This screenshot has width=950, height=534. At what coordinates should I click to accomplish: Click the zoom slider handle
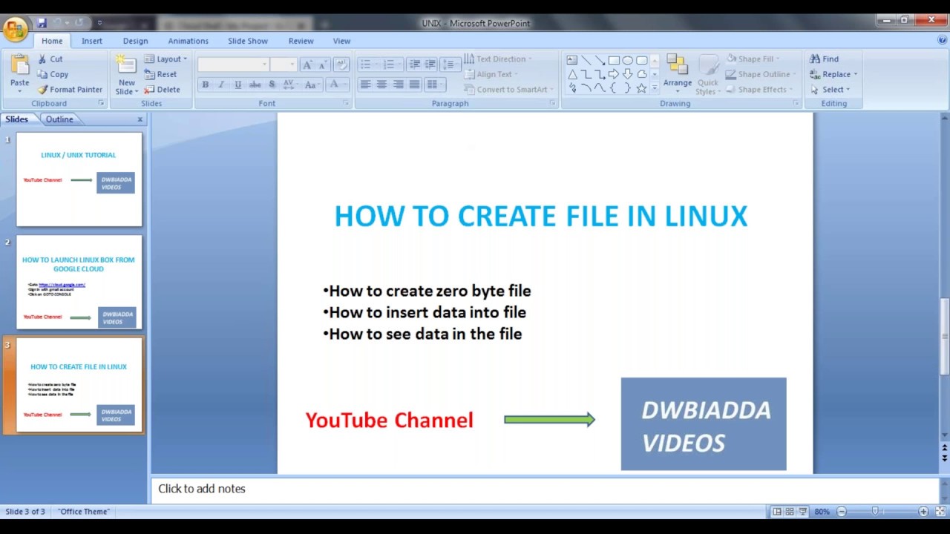876,512
